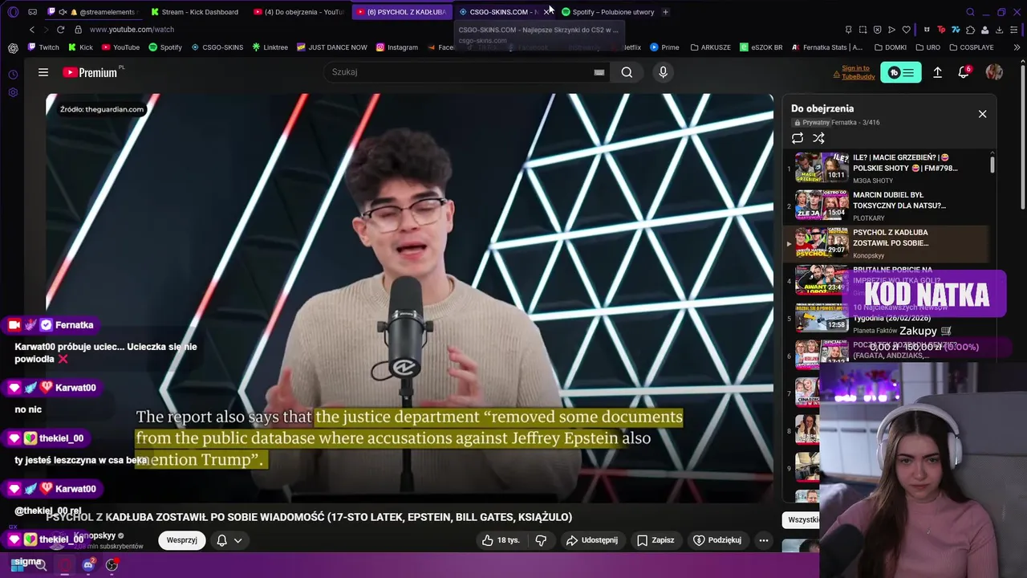The image size is (1027, 578).
Task: Click the heart bookmark icon in toolbar
Action: tap(906, 30)
